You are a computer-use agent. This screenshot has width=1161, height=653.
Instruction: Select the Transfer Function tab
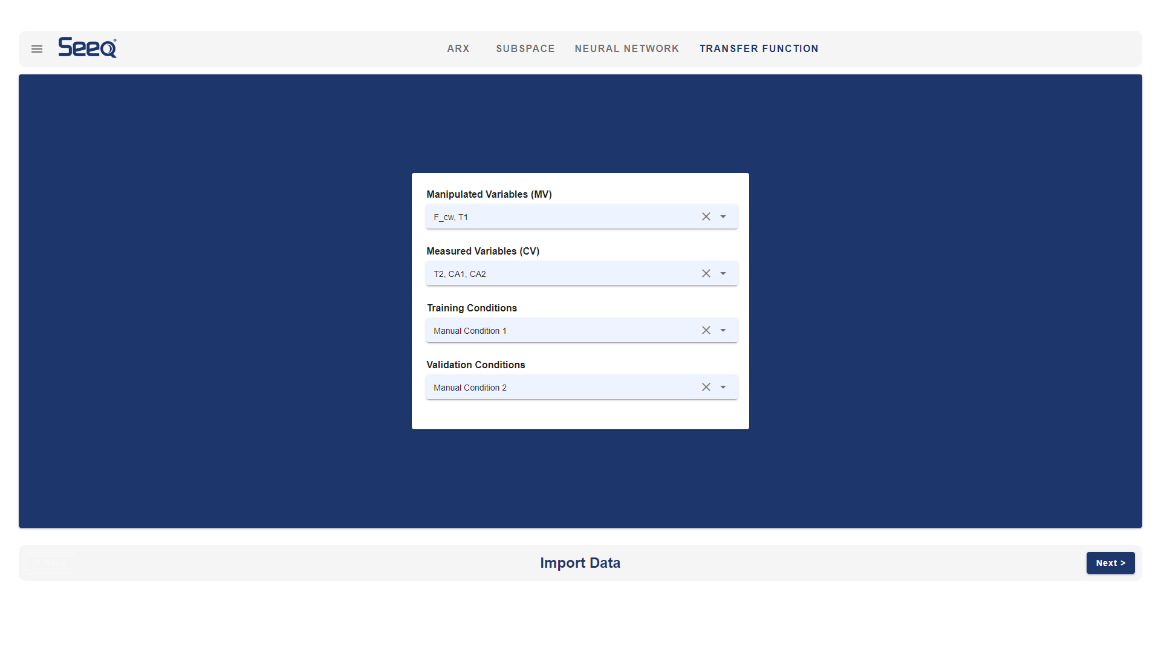(759, 48)
